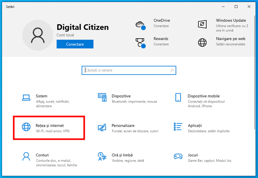Open the Rewards trophy icon

click(140, 42)
